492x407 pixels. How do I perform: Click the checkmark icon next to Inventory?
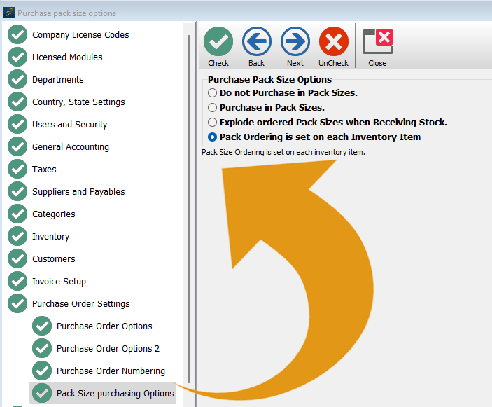17,237
